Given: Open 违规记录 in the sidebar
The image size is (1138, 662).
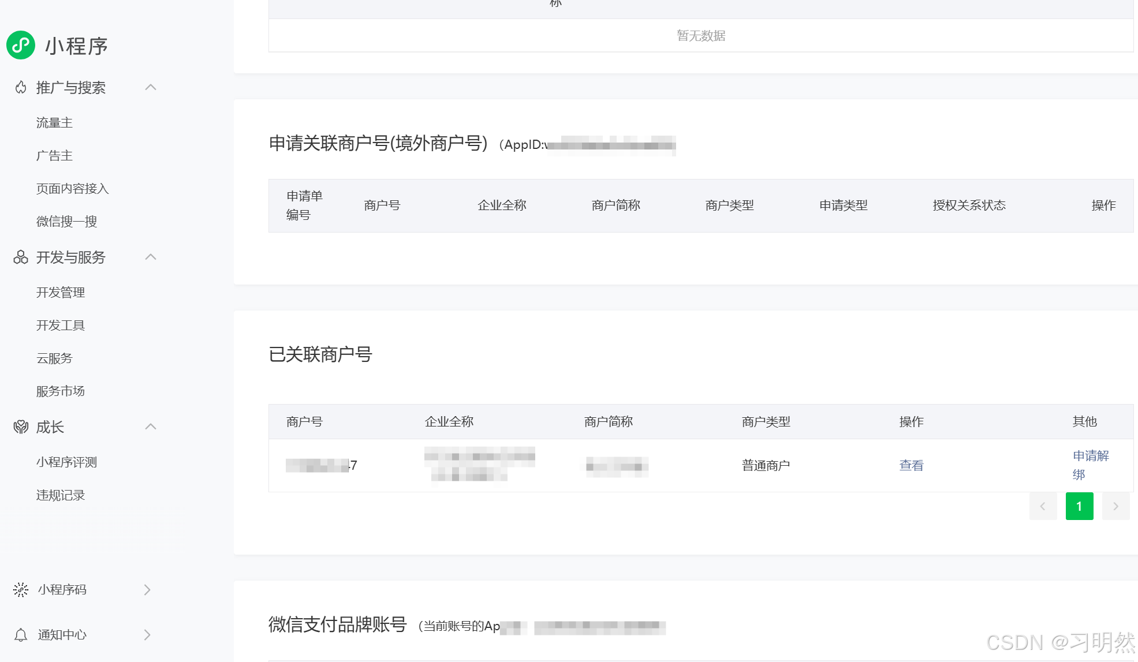Looking at the screenshot, I should point(61,495).
